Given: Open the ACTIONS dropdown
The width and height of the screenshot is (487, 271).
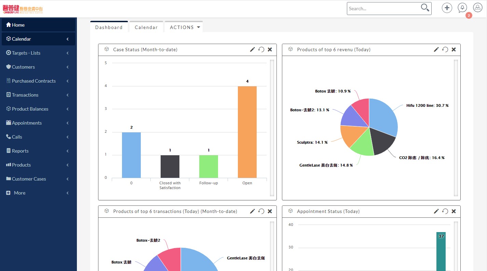Looking at the screenshot, I should [184, 27].
